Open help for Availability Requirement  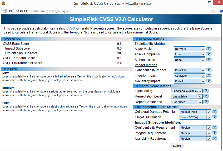click(215, 138)
